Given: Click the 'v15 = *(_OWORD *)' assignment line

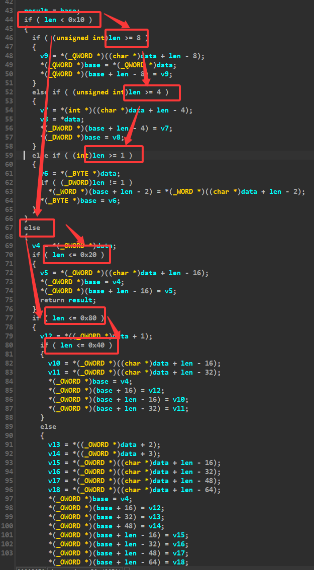Looking at the screenshot, I should coord(134,463).
